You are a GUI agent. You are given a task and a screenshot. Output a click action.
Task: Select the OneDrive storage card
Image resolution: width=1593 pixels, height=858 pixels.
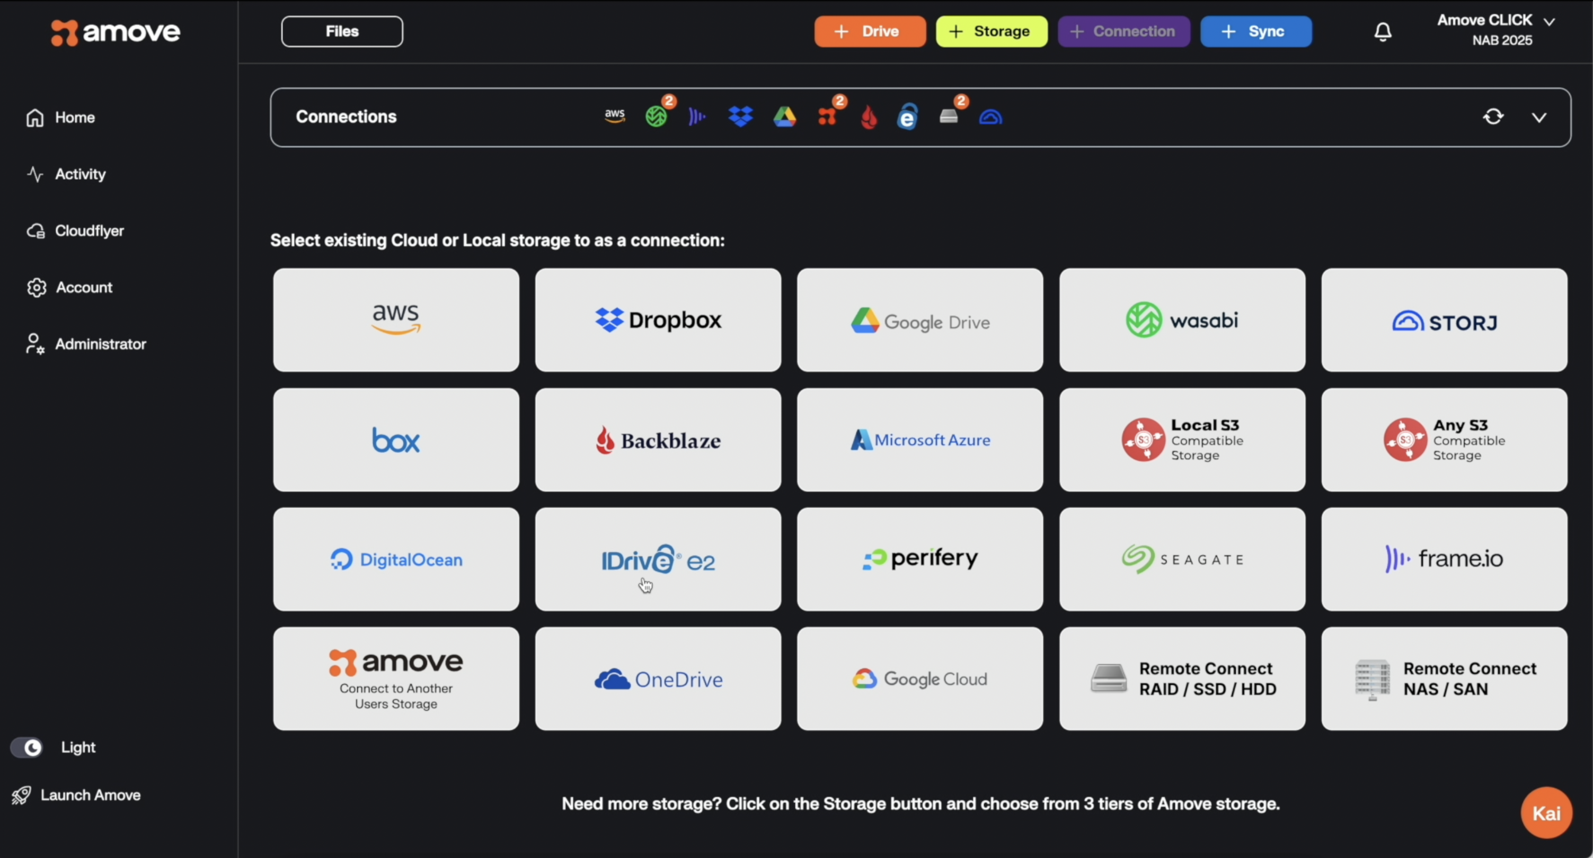coord(658,679)
